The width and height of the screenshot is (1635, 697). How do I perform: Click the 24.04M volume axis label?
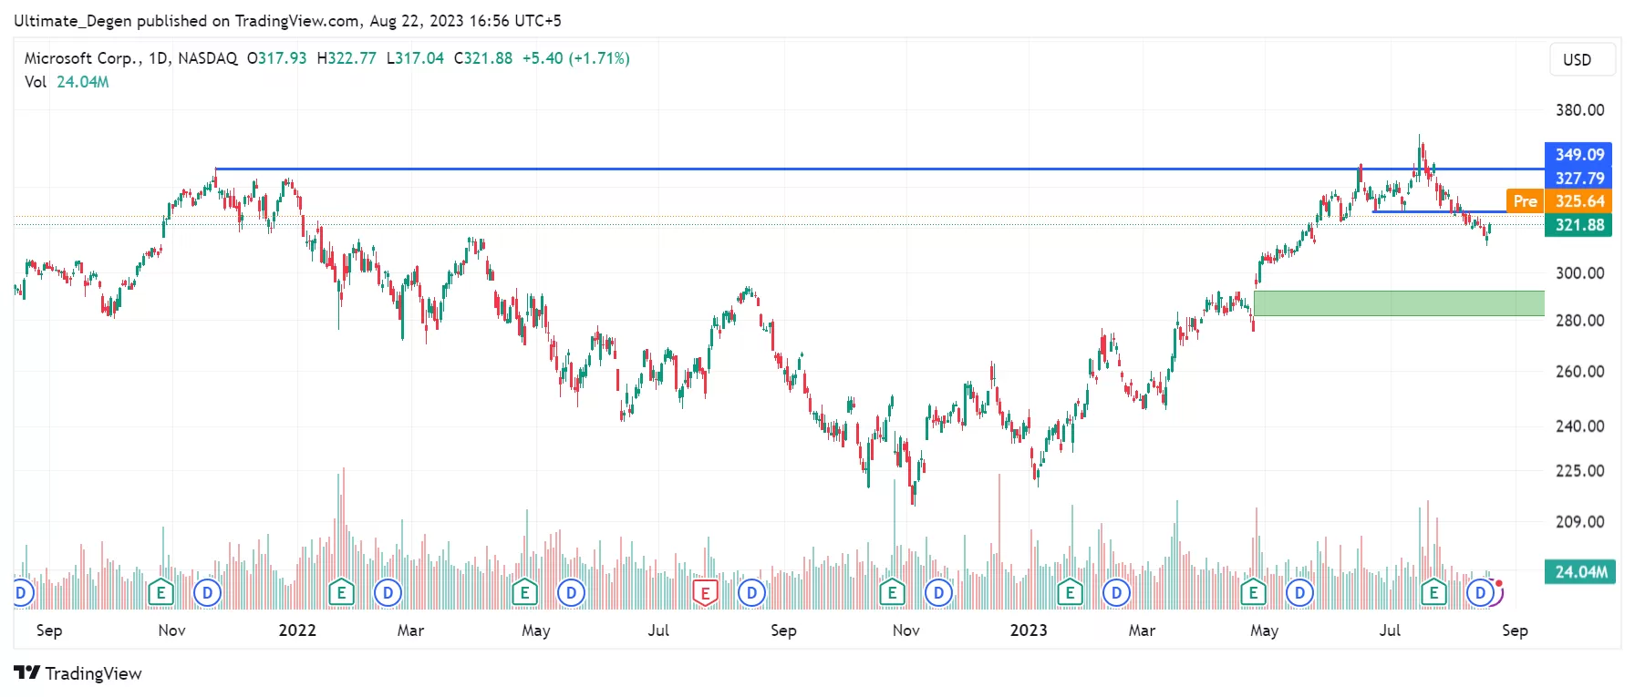(x=1580, y=572)
